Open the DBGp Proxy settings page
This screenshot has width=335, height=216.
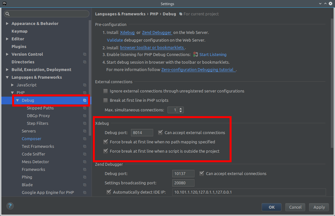point(38,116)
